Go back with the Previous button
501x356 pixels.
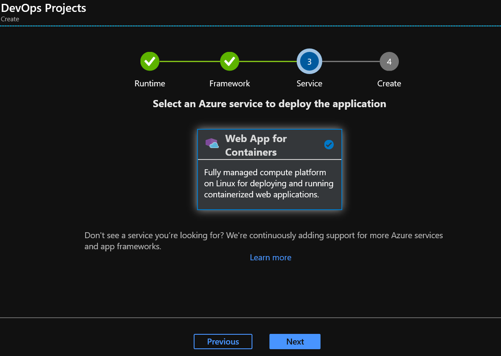pyautogui.click(x=223, y=342)
